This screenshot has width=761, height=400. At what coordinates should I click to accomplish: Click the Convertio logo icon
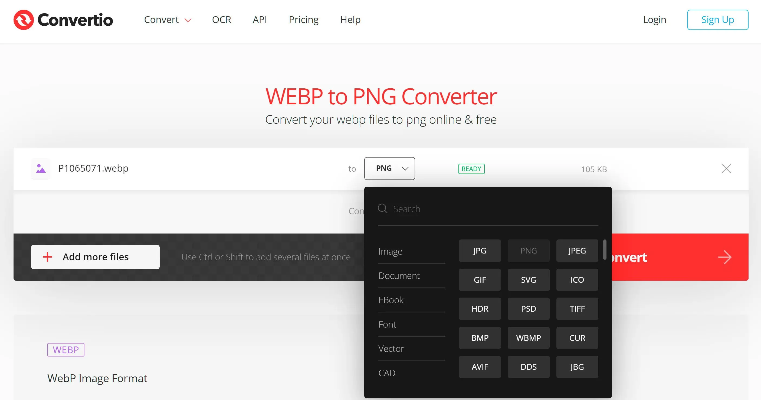click(x=23, y=19)
